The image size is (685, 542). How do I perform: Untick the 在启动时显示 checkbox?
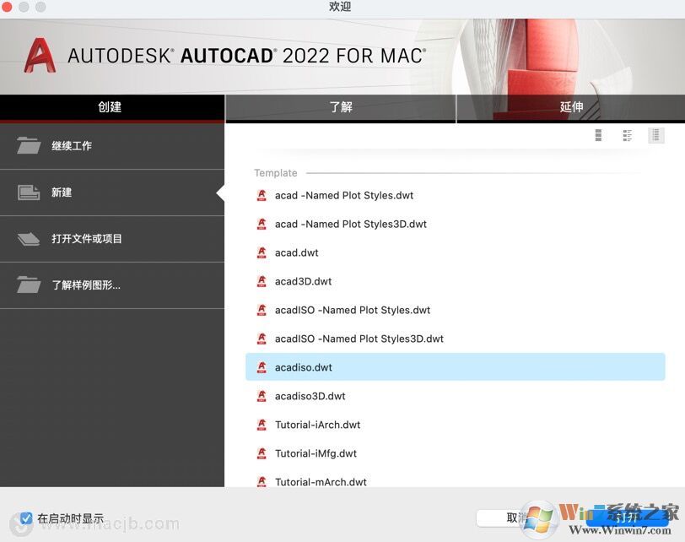tap(26, 518)
